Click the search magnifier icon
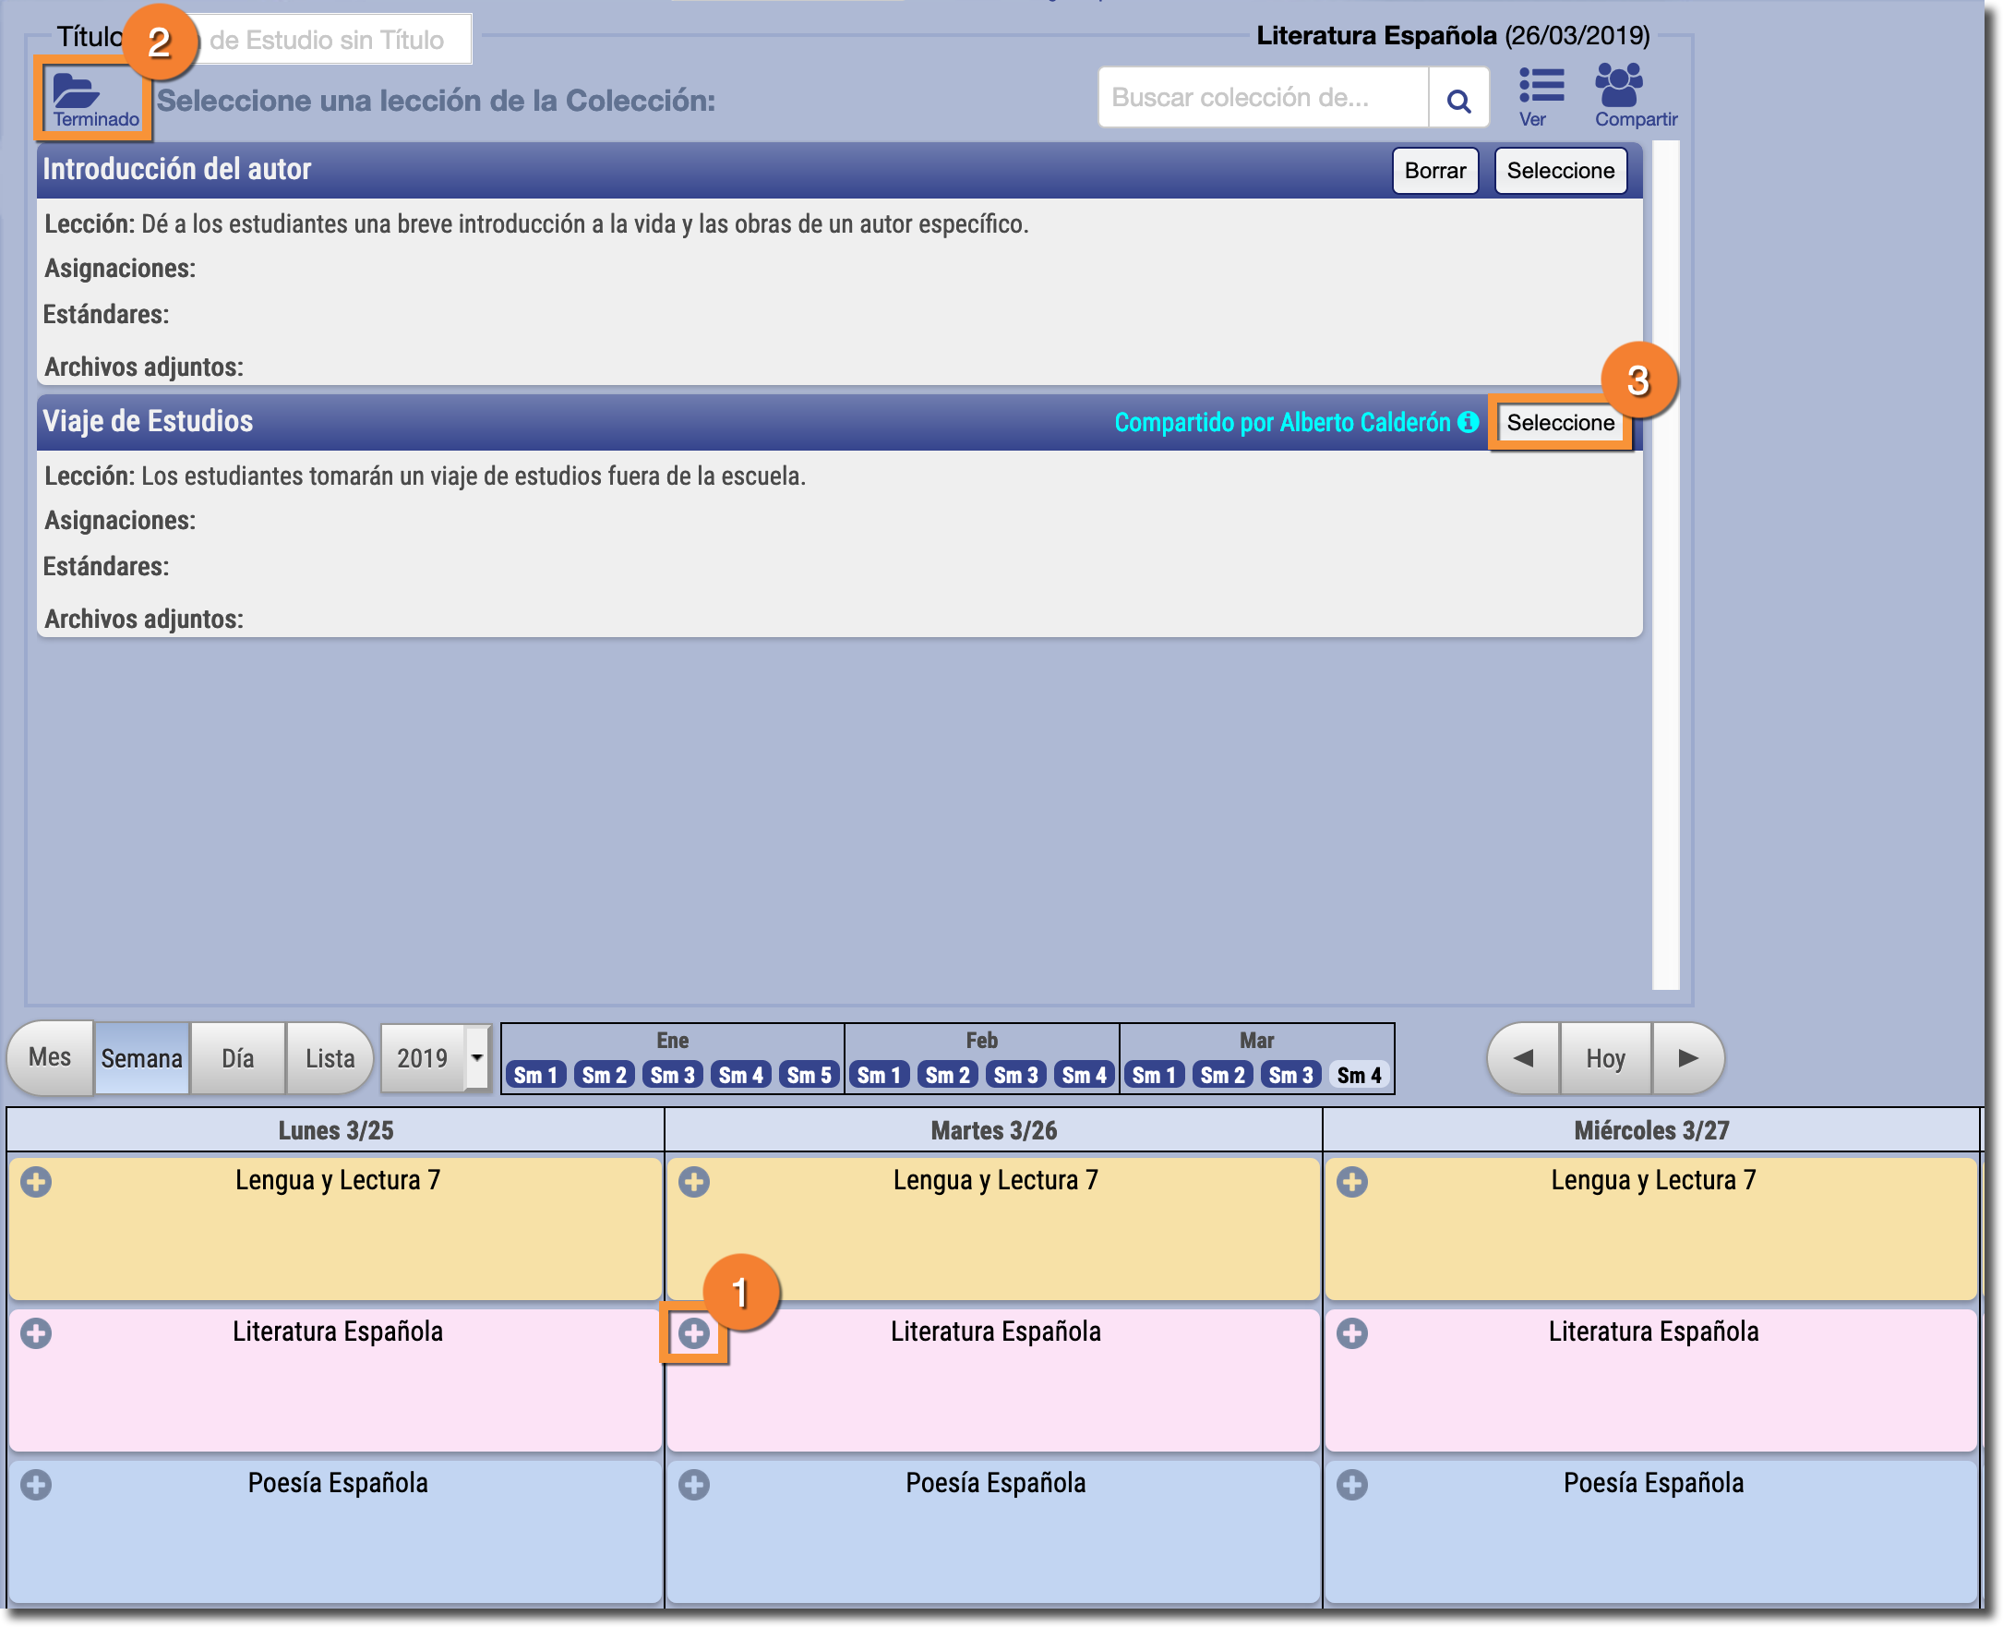 1457,100
